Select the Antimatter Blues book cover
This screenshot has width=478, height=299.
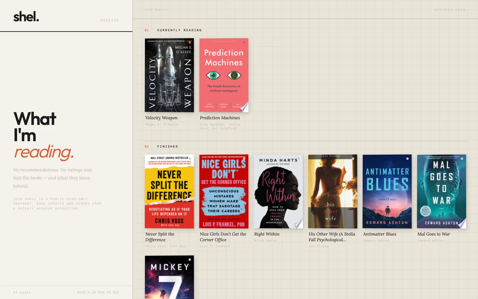[387, 191]
